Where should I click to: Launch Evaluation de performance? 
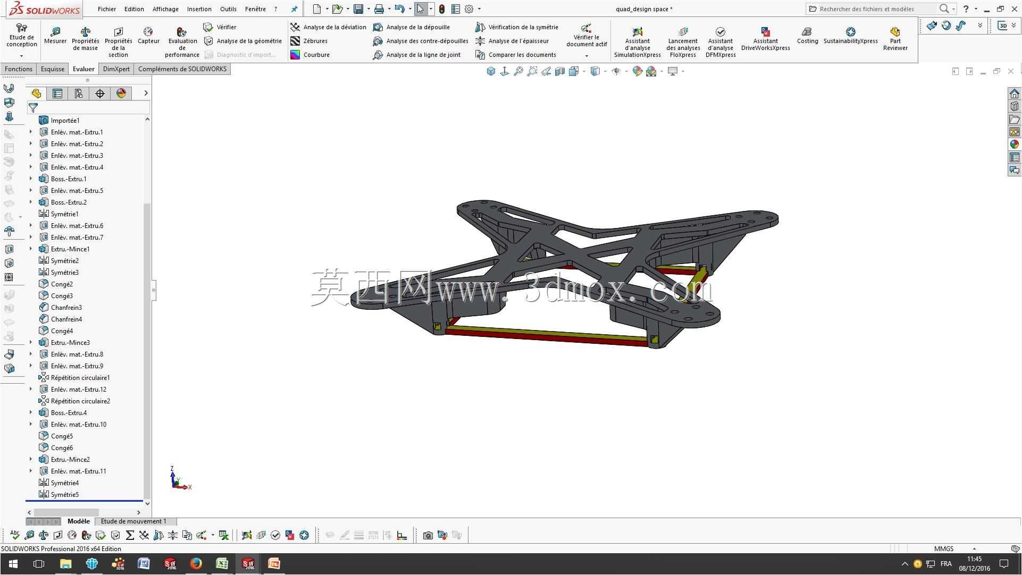(182, 42)
